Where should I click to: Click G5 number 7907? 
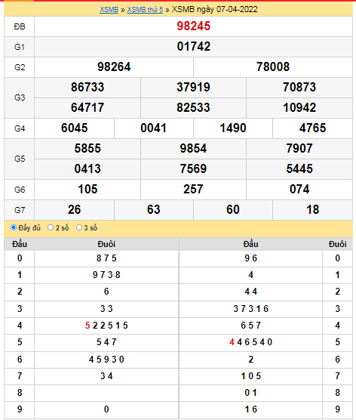(299, 148)
